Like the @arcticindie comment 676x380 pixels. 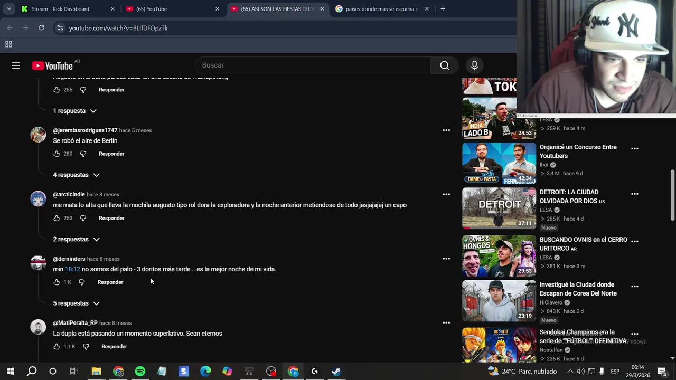coord(57,218)
